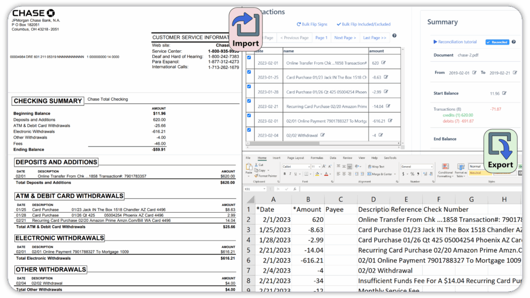Viewport: 530px width, 298px height.
Task: Click the Paste clipboard icon
Action: [249, 168]
